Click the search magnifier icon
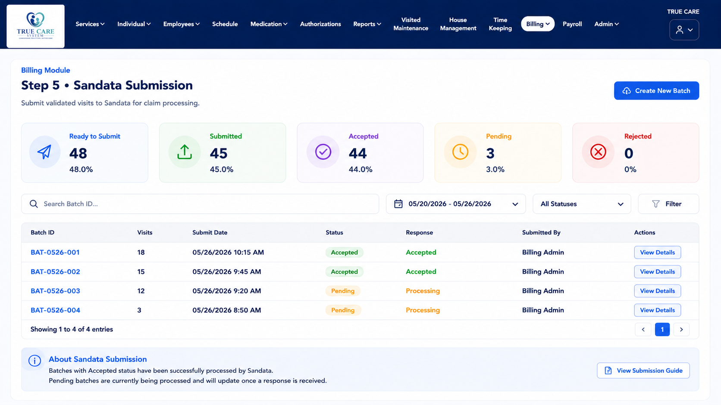 coord(34,204)
